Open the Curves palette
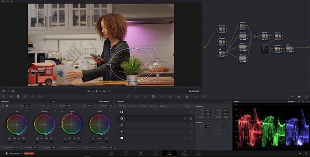Screen dimensions: 310x157 pyautogui.click(x=128, y=97)
